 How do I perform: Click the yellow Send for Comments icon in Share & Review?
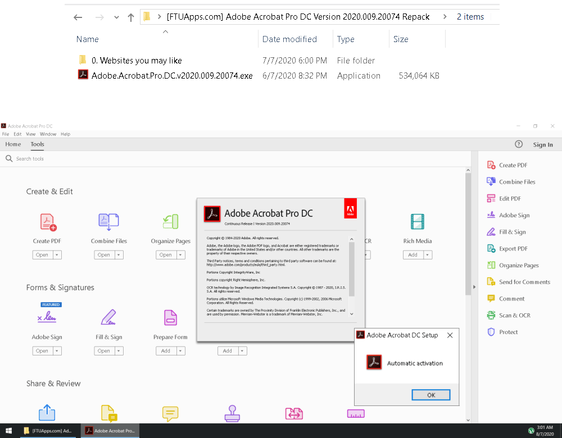click(109, 413)
